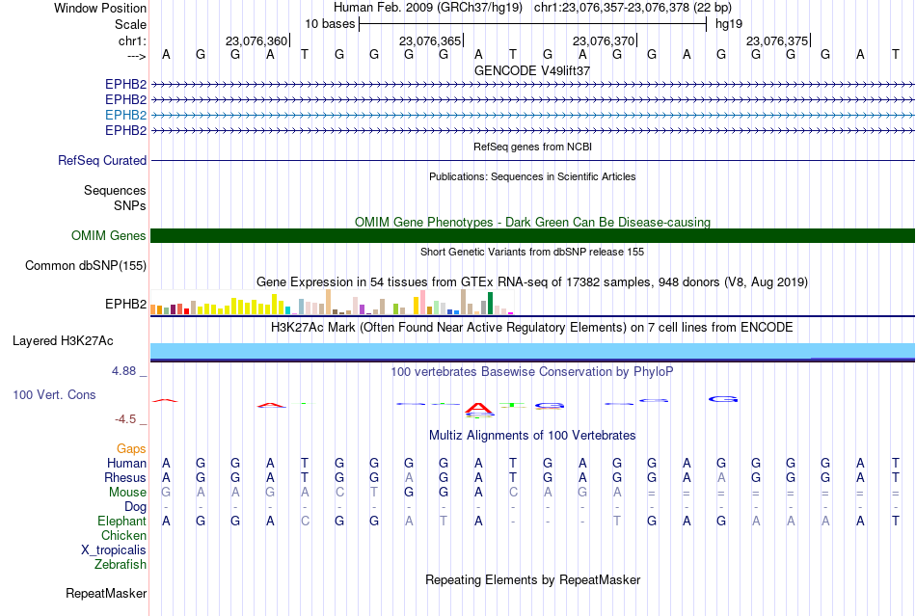
Task: Click the 4.88 PhyloP upper scale value
Action: point(123,371)
